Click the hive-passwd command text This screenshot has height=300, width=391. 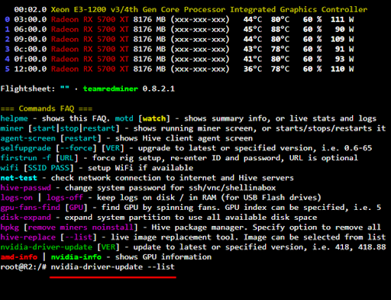point(25,188)
